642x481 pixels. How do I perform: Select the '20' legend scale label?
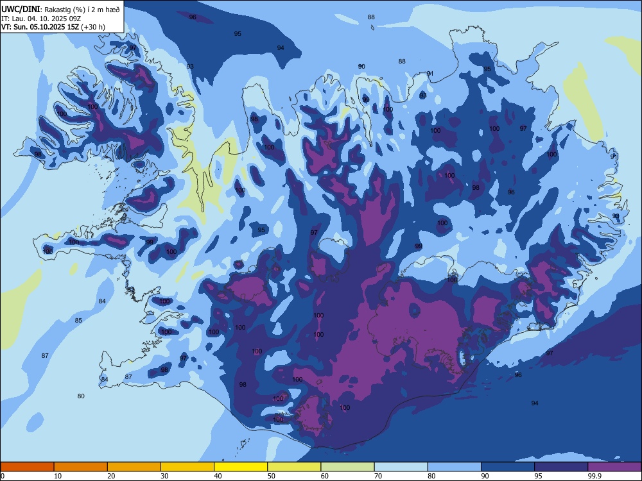click(x=111, y=476)
